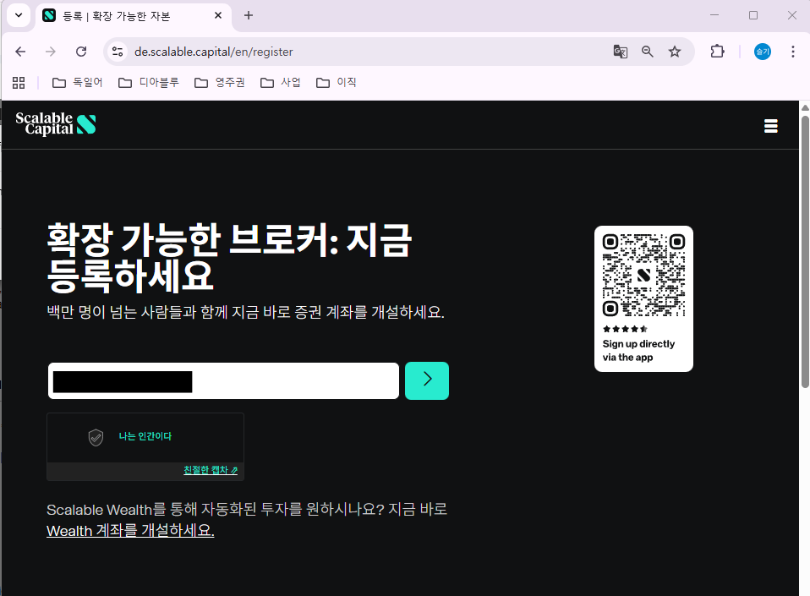This screenshot has width=810, height=596.
Task: Click the page vertical scrollbar
Action: click(805, 252)
